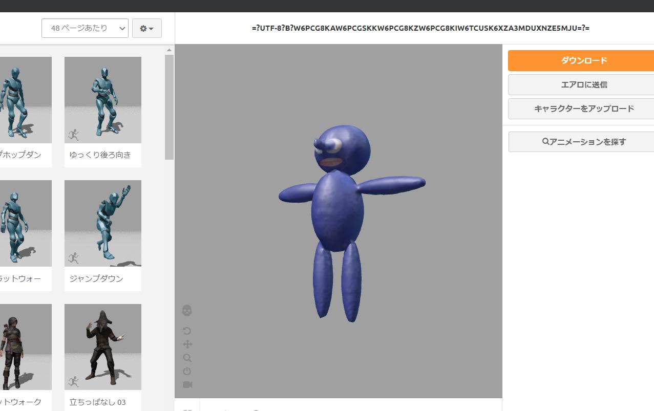
Task: Select the 立ちっぱなし 03 animation thumbnail
Action: 103,347
